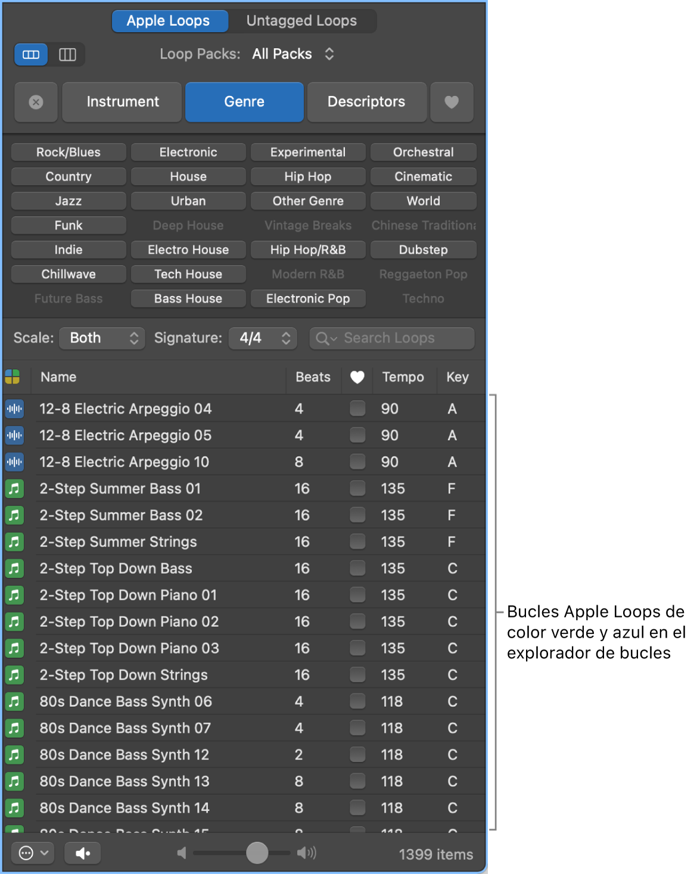Mark 12-8 Electric Arpeggio 10 as favorite
697x874 pixels.
tap(357, 462)
